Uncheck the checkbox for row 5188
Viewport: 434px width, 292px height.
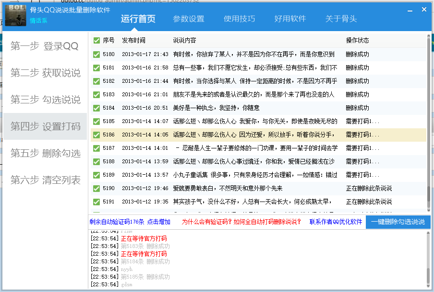pos(96,161)
